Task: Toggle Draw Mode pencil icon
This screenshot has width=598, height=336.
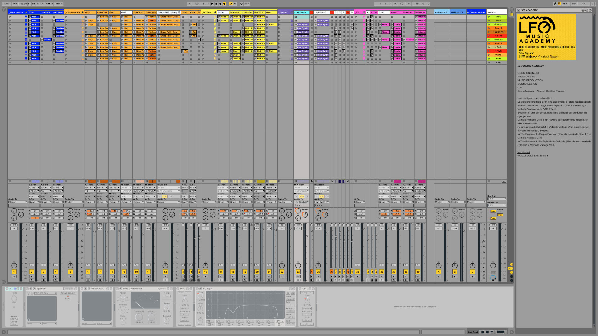Action: coord(555,4)
